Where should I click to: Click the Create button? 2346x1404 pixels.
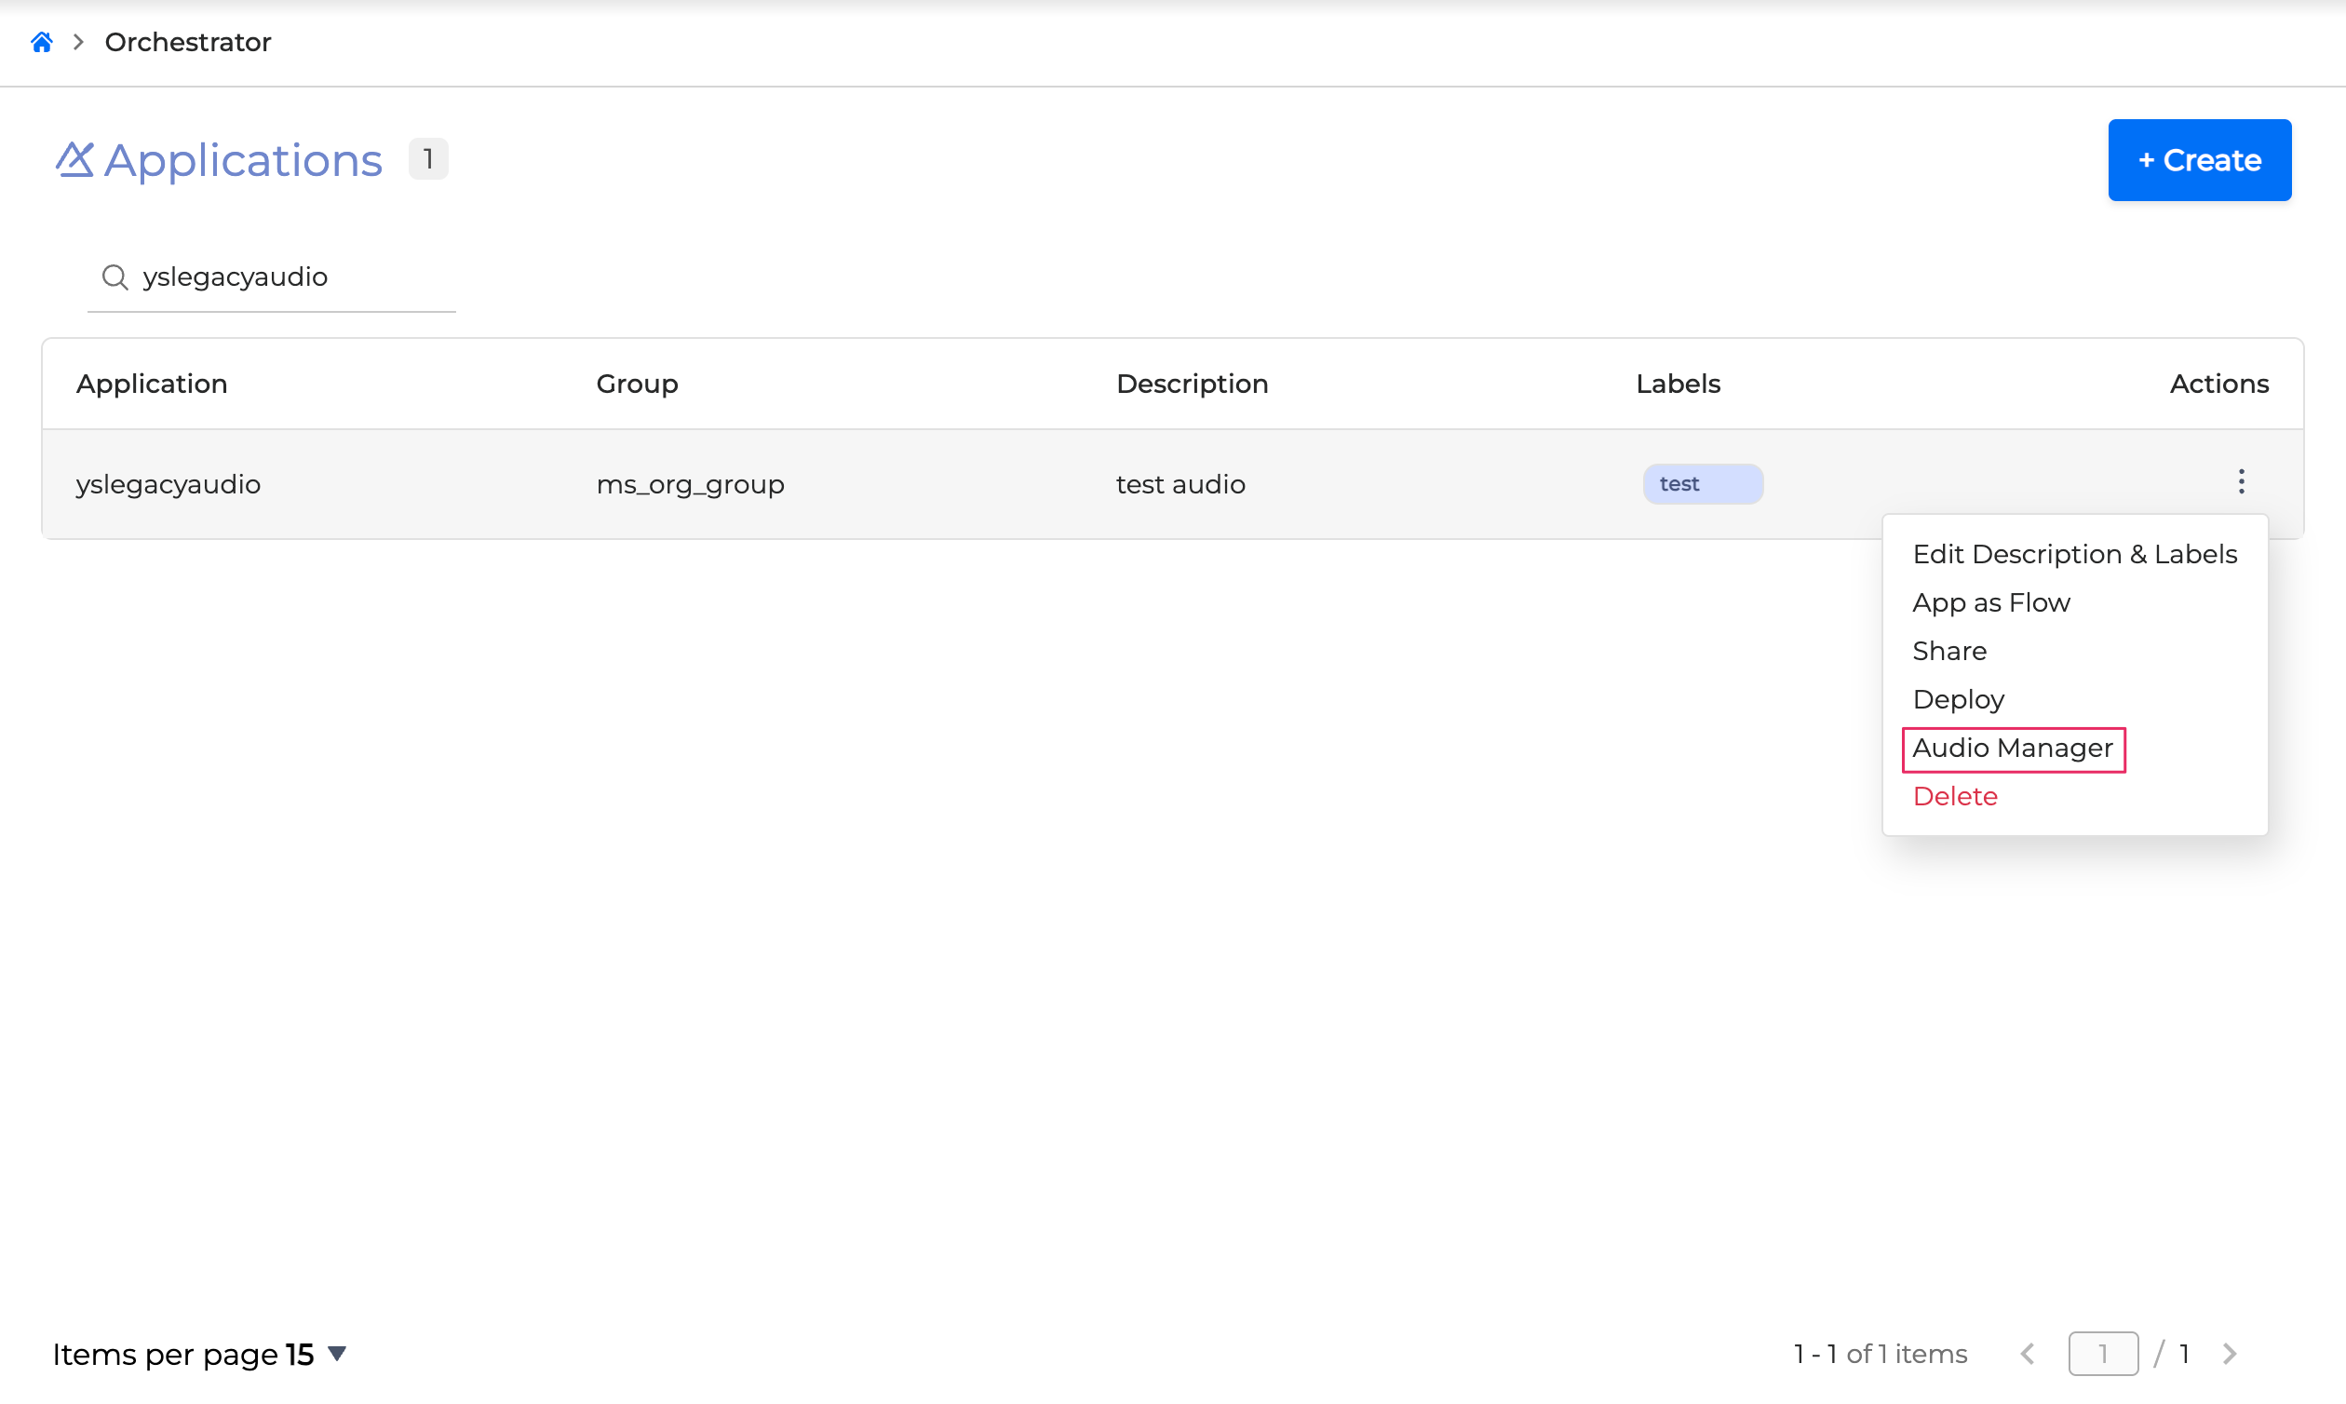2199,160
